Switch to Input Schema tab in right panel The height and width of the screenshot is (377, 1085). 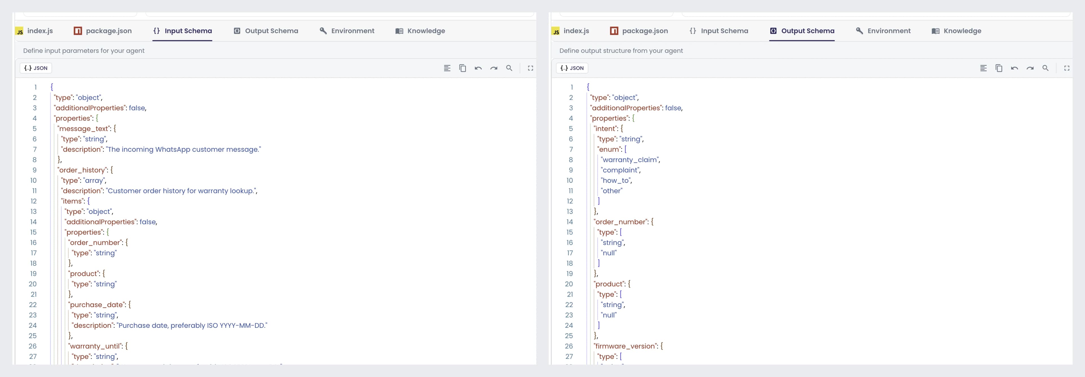(719, 31)
